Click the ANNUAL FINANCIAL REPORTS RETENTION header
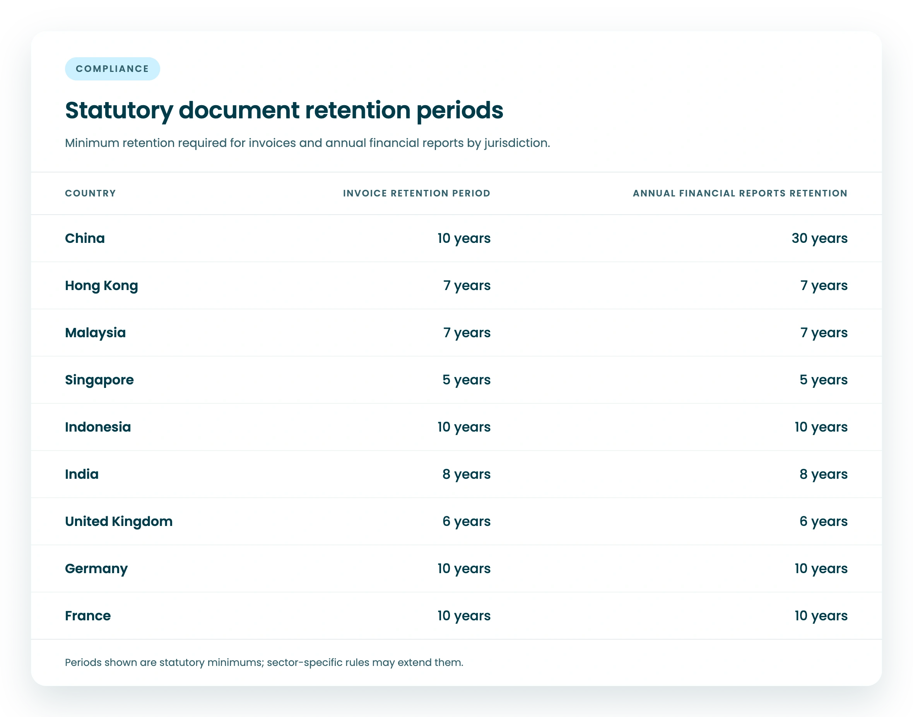This screenshot has height=717, width=913. point(740,193)
